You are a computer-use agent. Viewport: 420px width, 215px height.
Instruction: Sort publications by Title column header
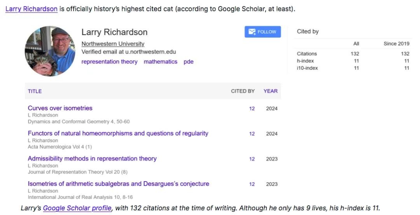35,91
